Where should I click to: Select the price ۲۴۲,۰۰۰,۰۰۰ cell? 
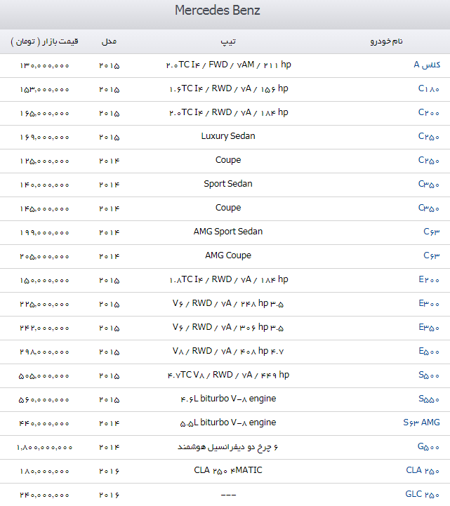click(44, 328)
